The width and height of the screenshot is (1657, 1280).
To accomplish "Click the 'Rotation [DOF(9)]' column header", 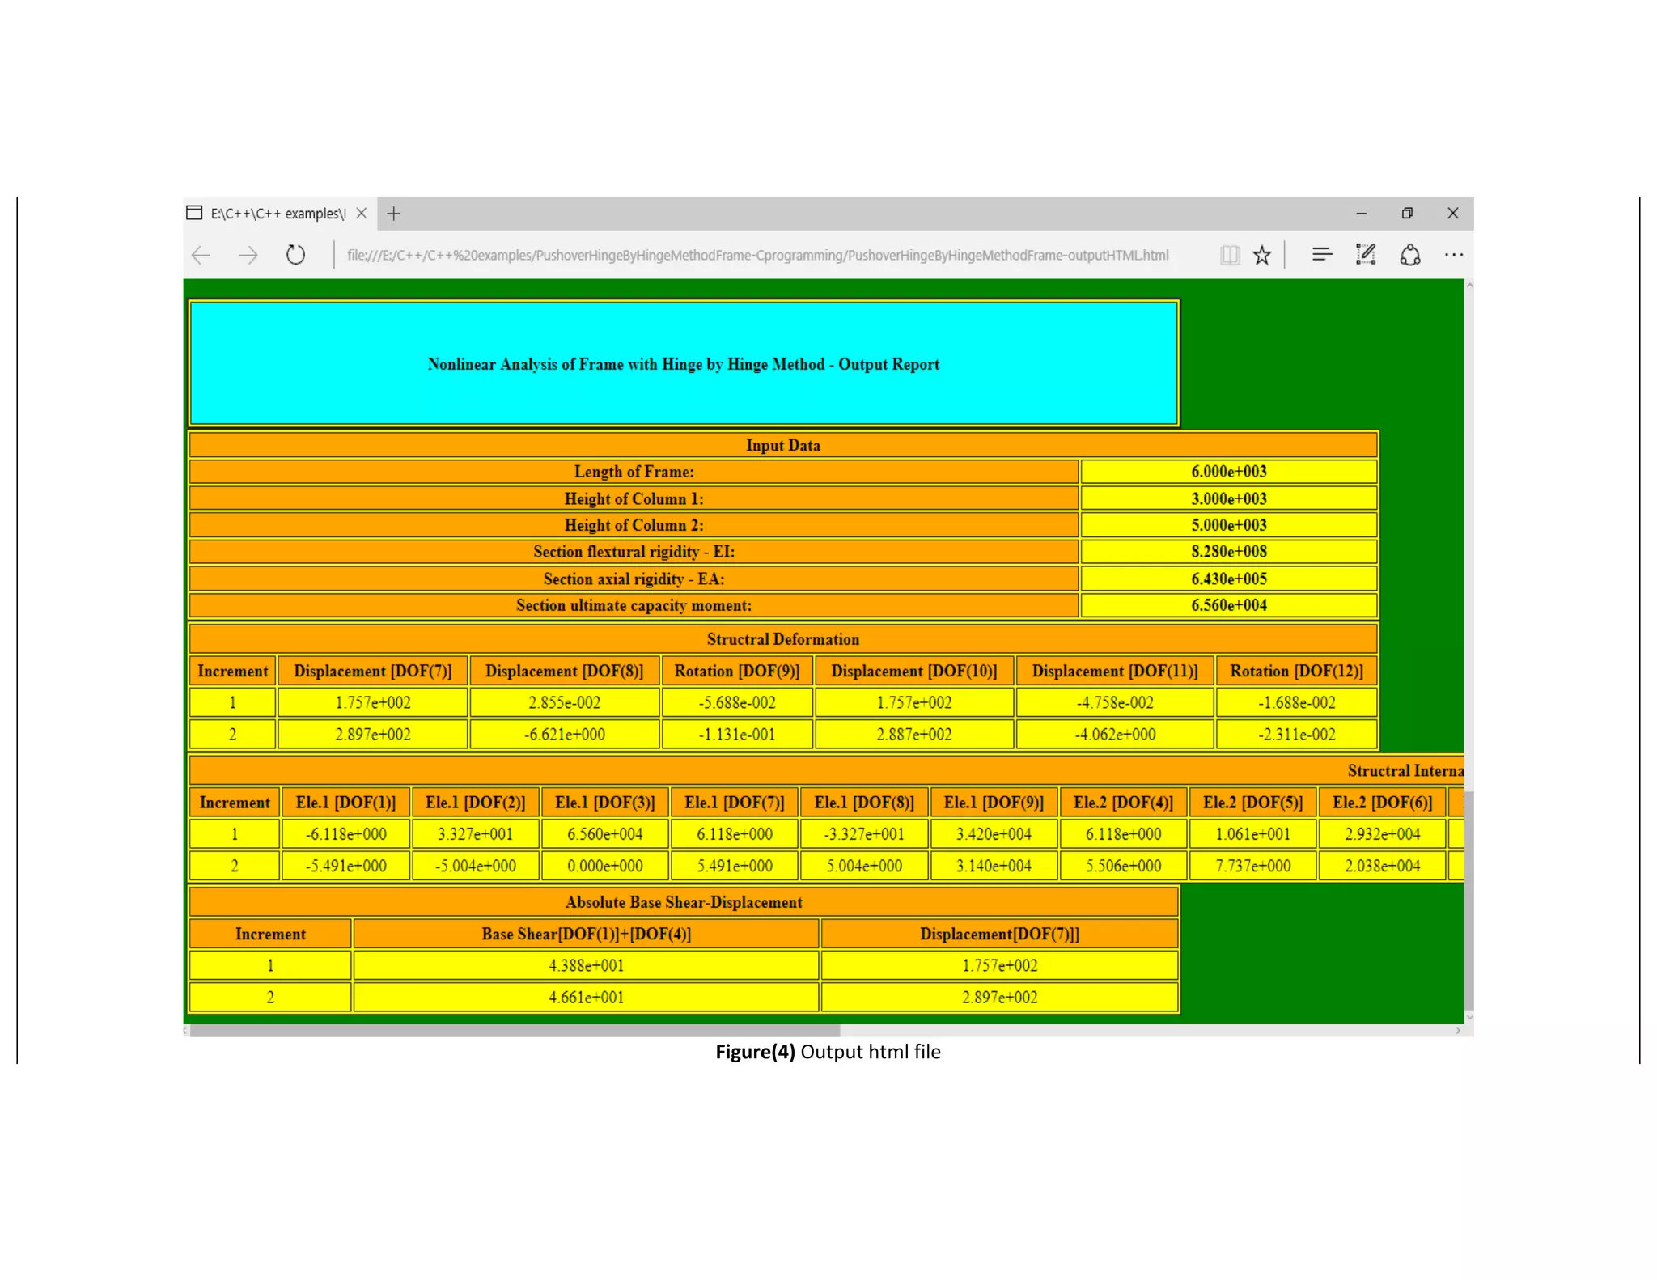I will (737, 672).
